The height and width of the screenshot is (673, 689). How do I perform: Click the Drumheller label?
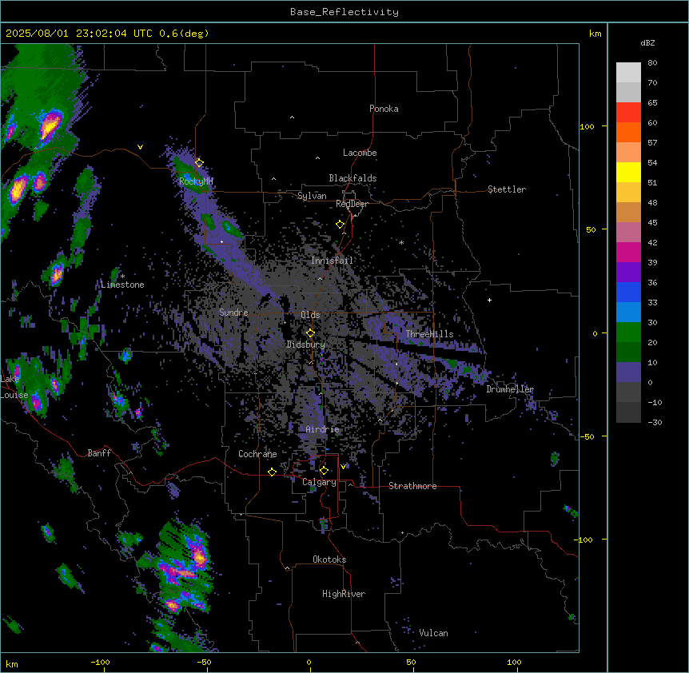pos(510,389)
